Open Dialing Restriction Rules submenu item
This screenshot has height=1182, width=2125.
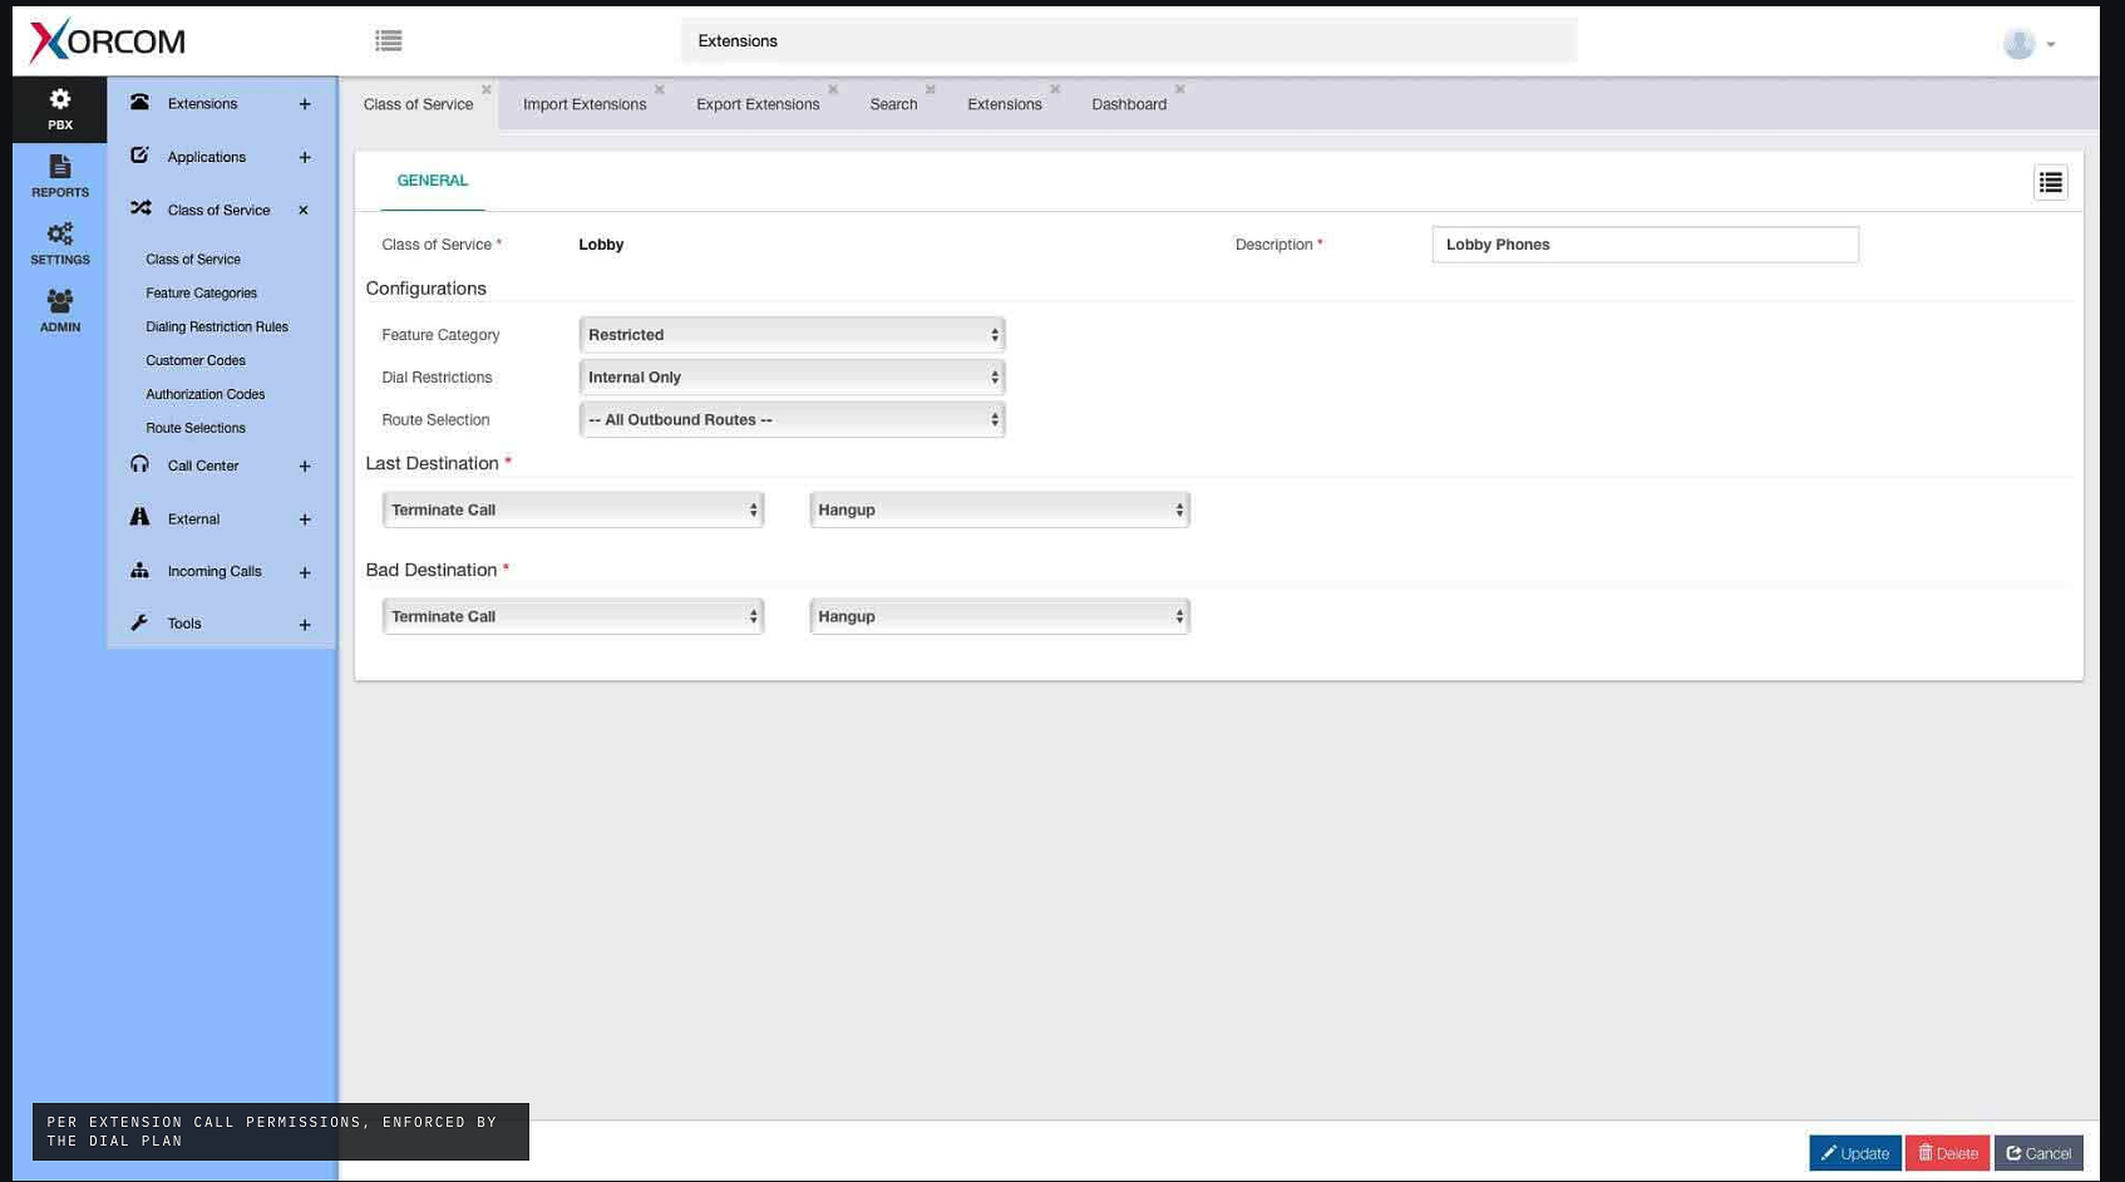pos(217,327)
